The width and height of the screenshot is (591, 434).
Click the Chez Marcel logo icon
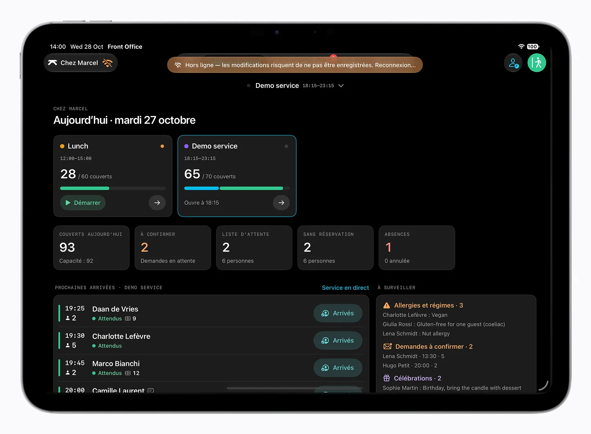pos(53,63)
